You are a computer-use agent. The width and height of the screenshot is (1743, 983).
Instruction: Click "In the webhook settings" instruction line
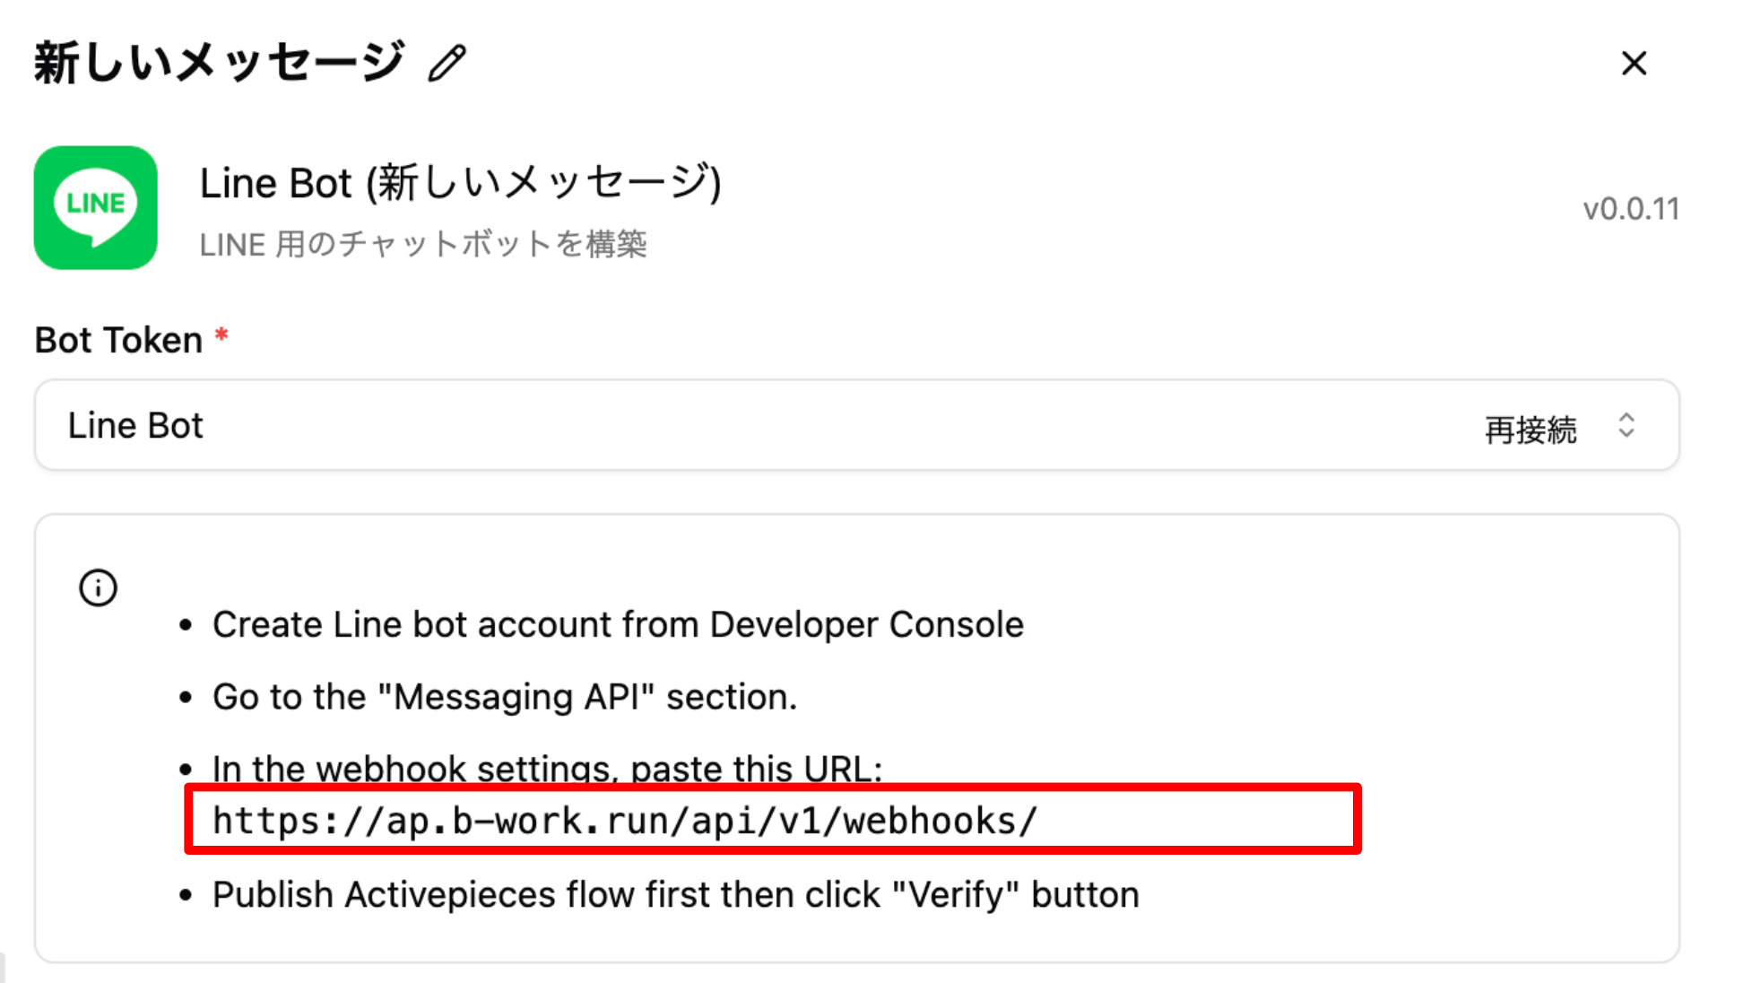tap(547, 769)
